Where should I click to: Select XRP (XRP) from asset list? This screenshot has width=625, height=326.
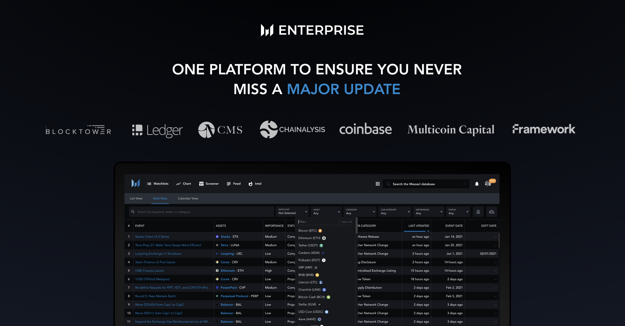click(308, 268)
